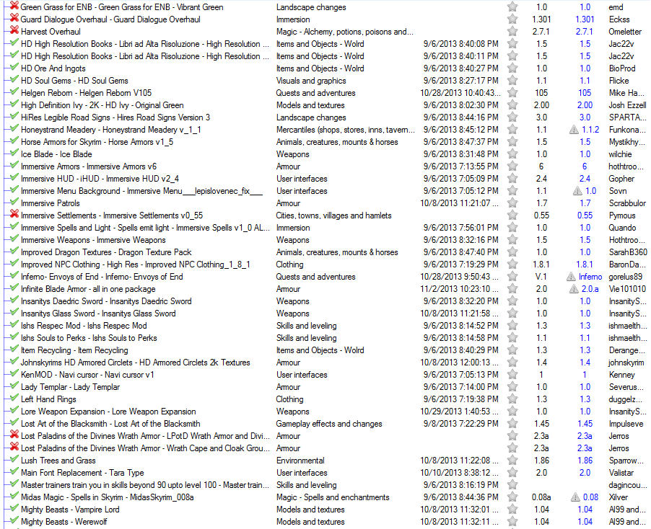Click the red X for Wrath Cape and Cloak row
Image resolution: width=651 pixels, height=529 pixels.
[14, 447]
